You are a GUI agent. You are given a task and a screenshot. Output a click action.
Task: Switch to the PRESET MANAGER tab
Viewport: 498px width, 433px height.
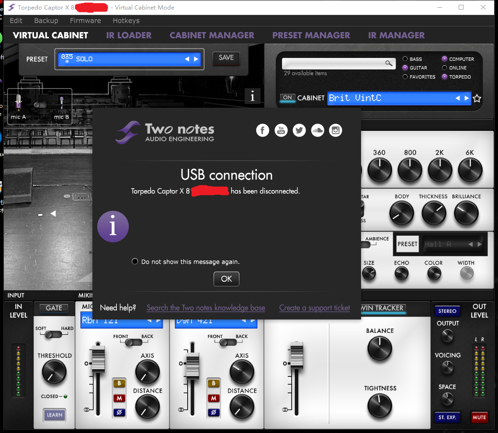(x=311, y=35)
